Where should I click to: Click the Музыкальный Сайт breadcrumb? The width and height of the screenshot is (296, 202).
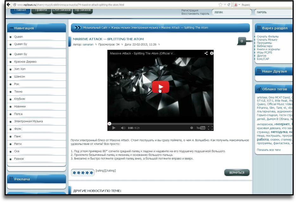(x=95, y=28)
